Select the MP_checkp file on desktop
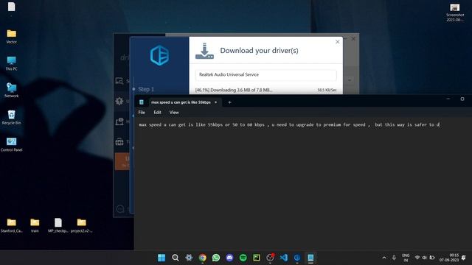Screen dimensions: 472x265 (x=58, y=225)
